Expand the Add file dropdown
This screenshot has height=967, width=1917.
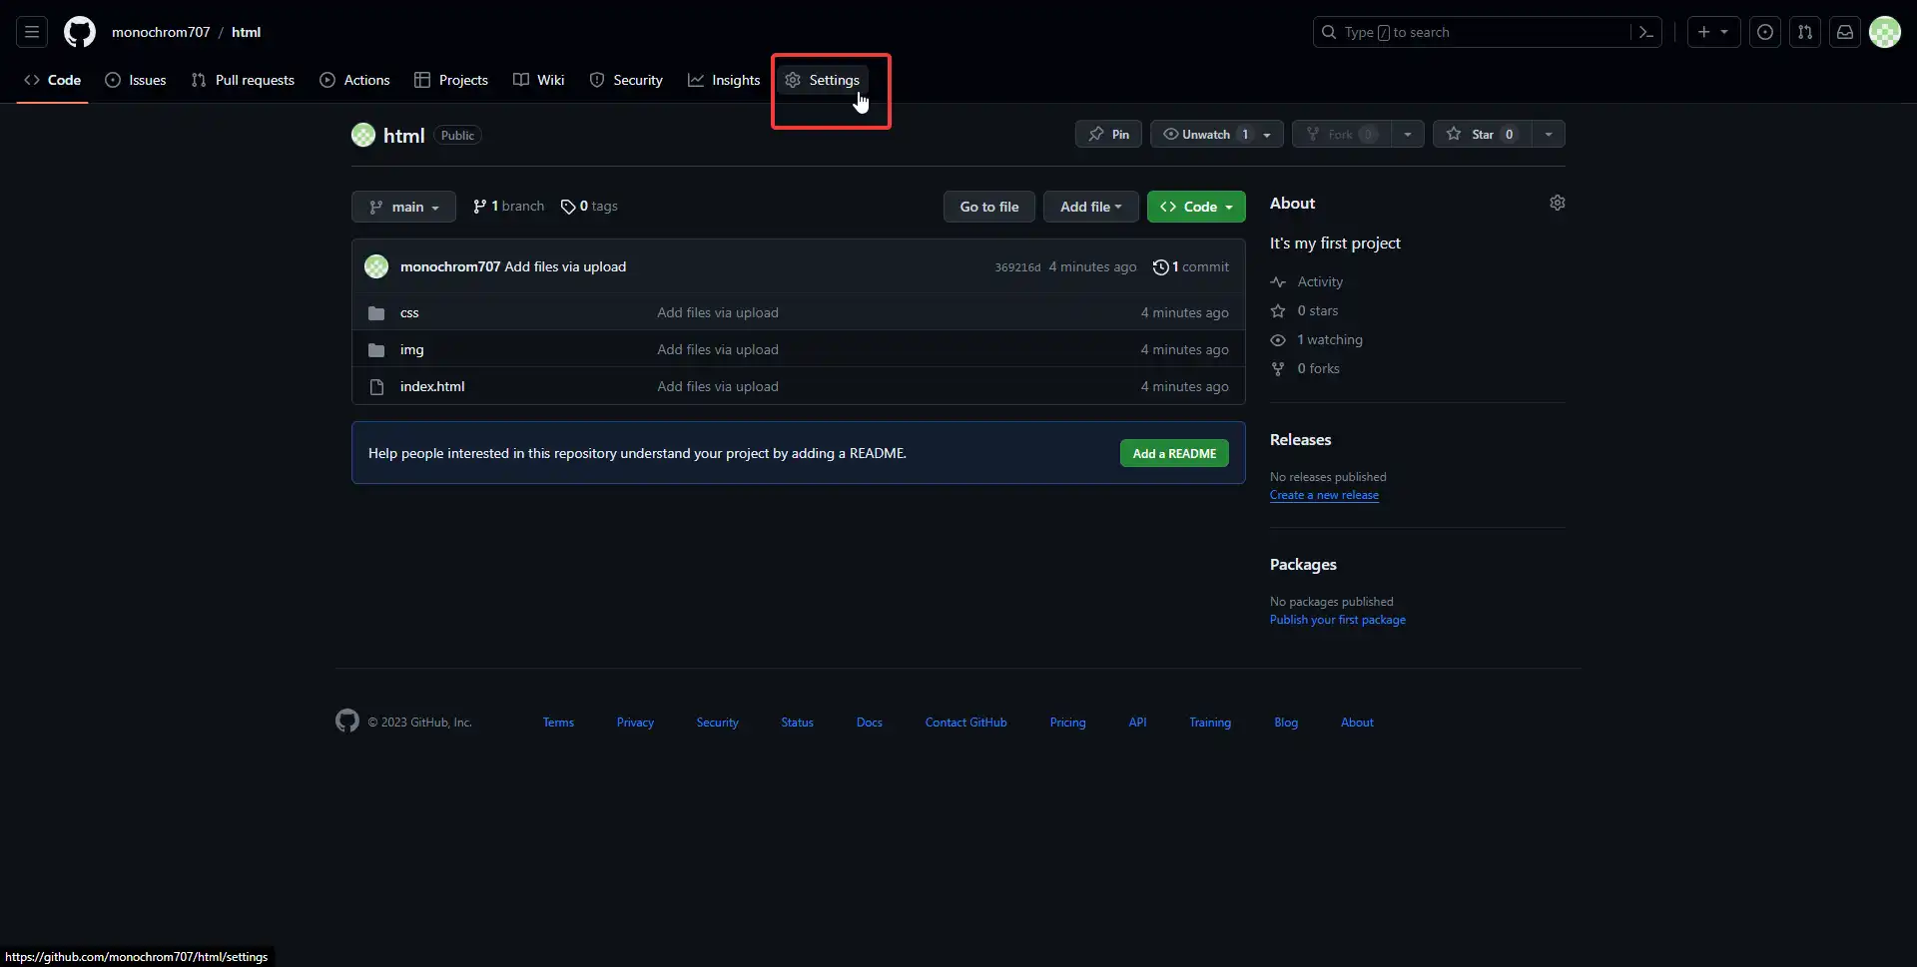pyautogui.click(x=1090, y=207)
